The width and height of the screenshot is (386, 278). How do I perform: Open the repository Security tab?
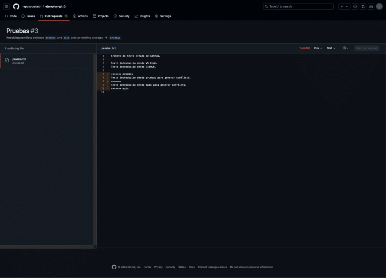point(121,16)
